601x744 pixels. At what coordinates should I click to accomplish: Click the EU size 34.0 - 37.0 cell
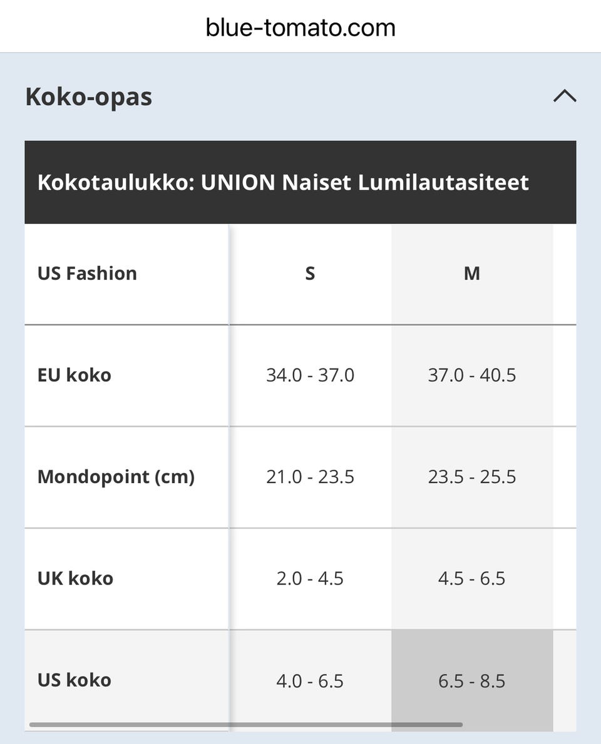(x=310, y=375)
